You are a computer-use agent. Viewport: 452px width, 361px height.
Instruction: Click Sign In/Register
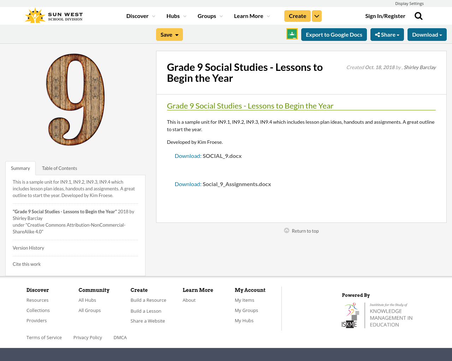(385, 16)
